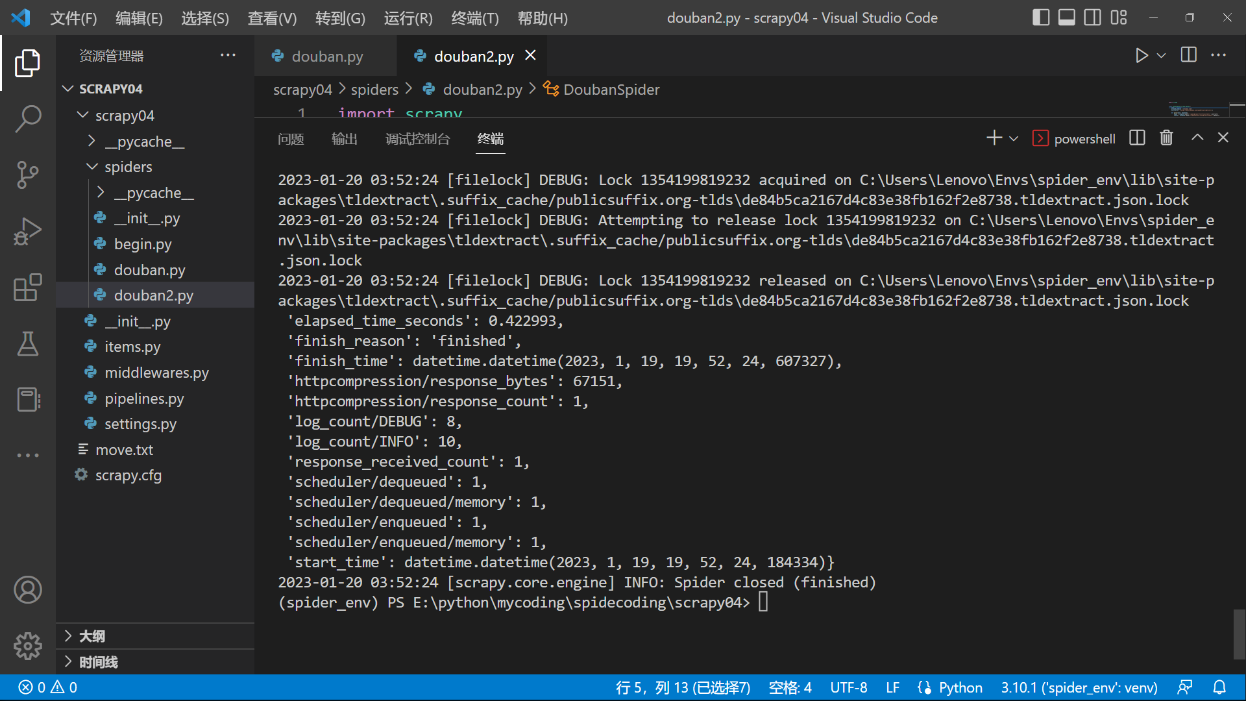1246x701 pixels.
Task: Change encoding UTF-8 in status bar
Action: [848, 687]
